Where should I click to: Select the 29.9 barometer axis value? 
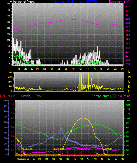128,19
